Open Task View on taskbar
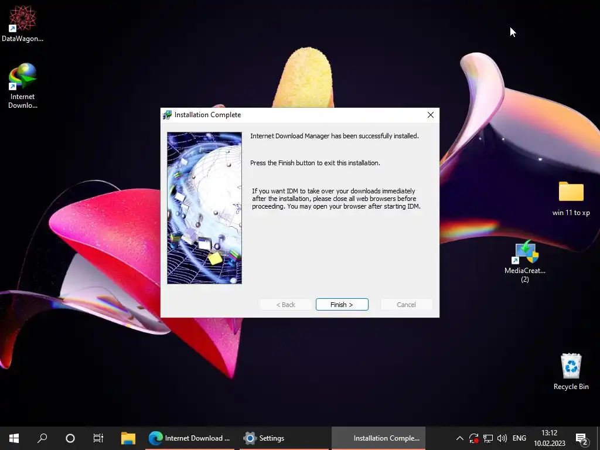Screen dimensions: 600x450 (x=98, y=438)
